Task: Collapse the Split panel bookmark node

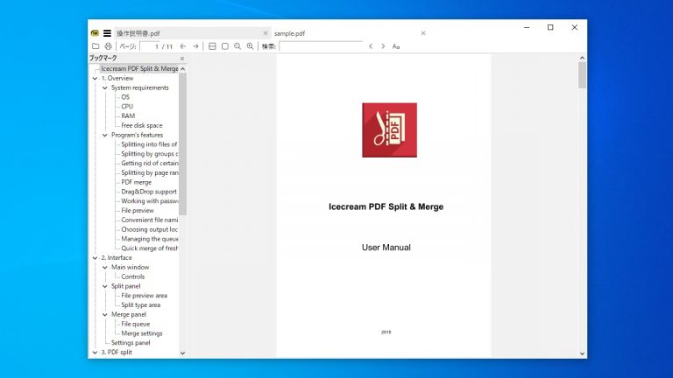Action: [x=105, y=286]
